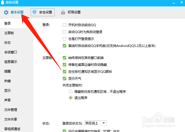Viewport: 185px width, 132px height.
Task: Select 文件管理 in the sidebar
Action: coord(11,110)
